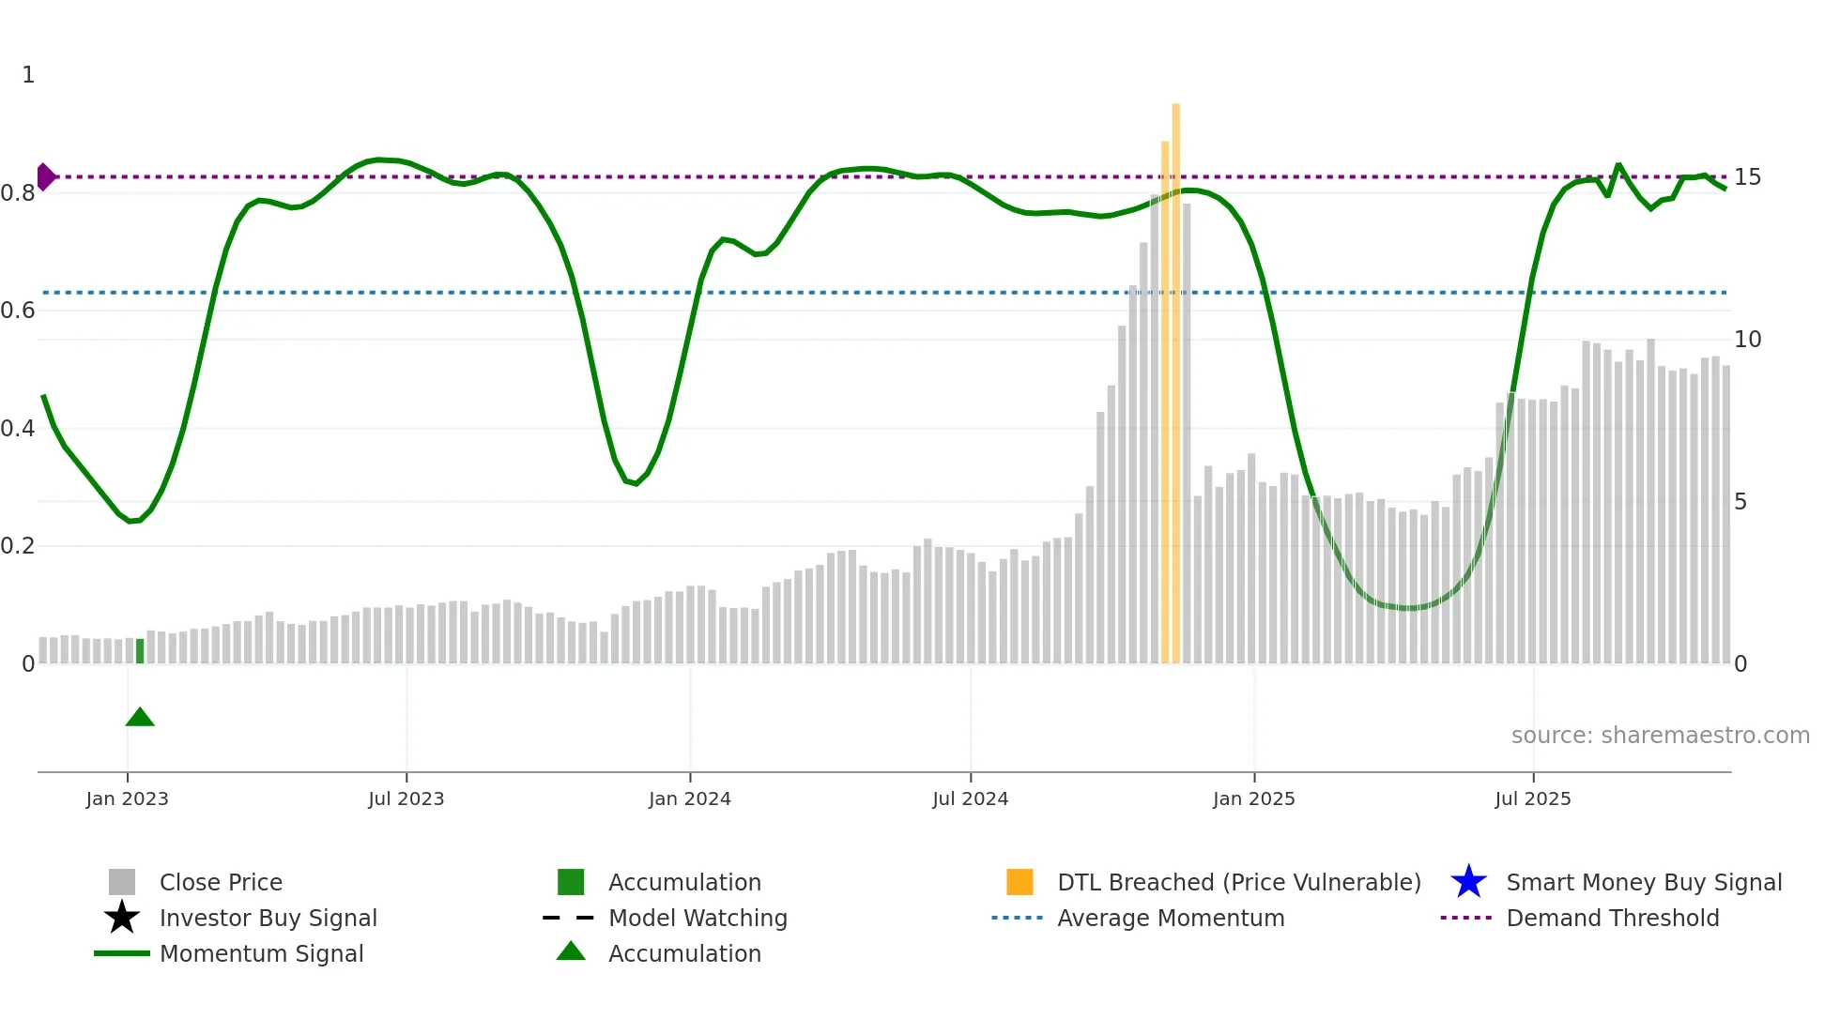Click the Model Watching dashed line icon

(x=569, y=918)
